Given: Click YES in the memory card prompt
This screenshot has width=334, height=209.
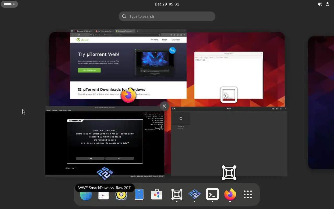Looking at the screenshot, I should tap(90, 158).
